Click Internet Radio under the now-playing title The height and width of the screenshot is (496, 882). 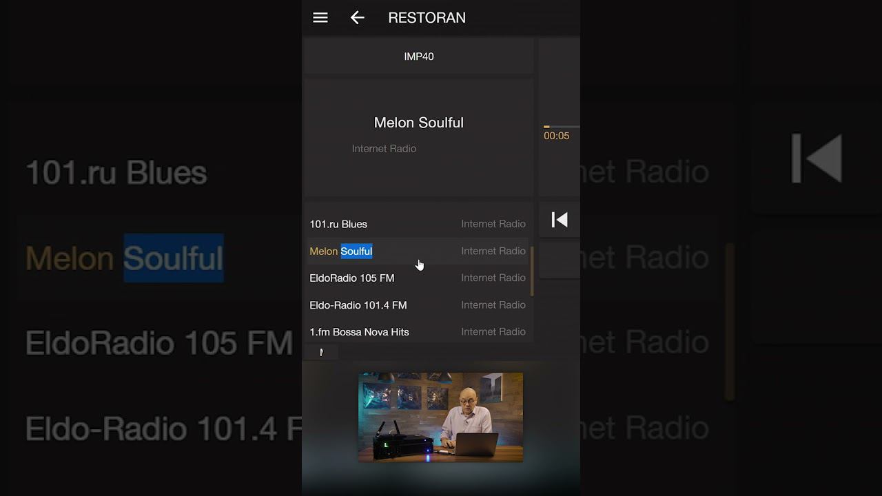point(384,149)
